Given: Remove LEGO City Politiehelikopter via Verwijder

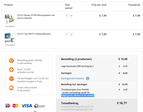Looking at the screenshot, I should (10, 45).
